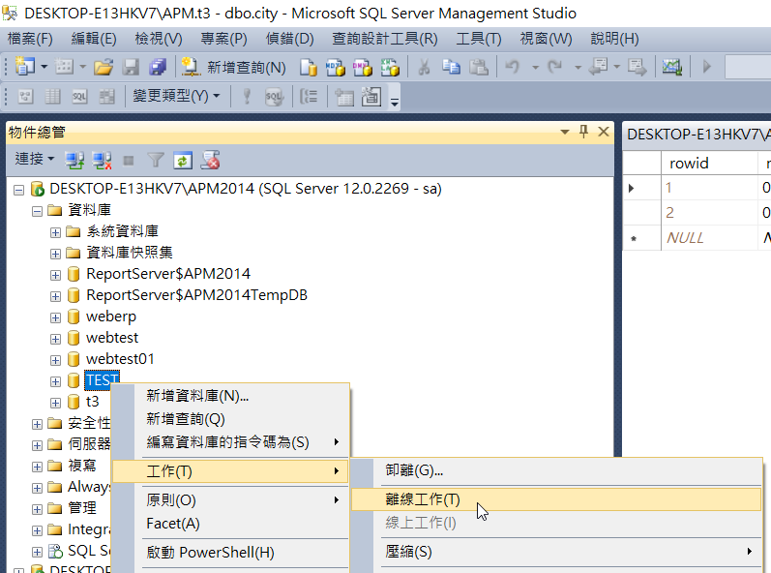The image size is (771, 573).
Task: Click the DMX query icon
Action: click(x=363, y=68)
